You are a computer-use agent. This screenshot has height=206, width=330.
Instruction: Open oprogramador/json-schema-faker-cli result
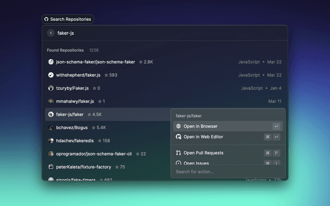94,153
